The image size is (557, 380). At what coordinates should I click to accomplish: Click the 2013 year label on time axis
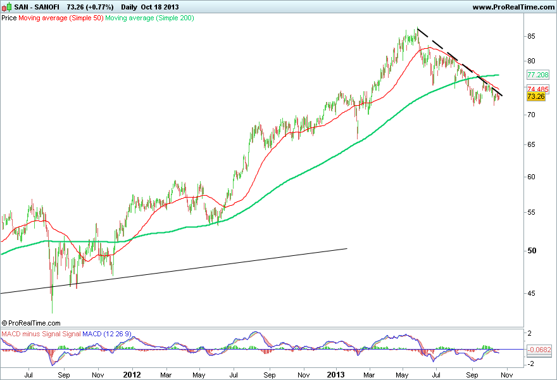[335, 375]
